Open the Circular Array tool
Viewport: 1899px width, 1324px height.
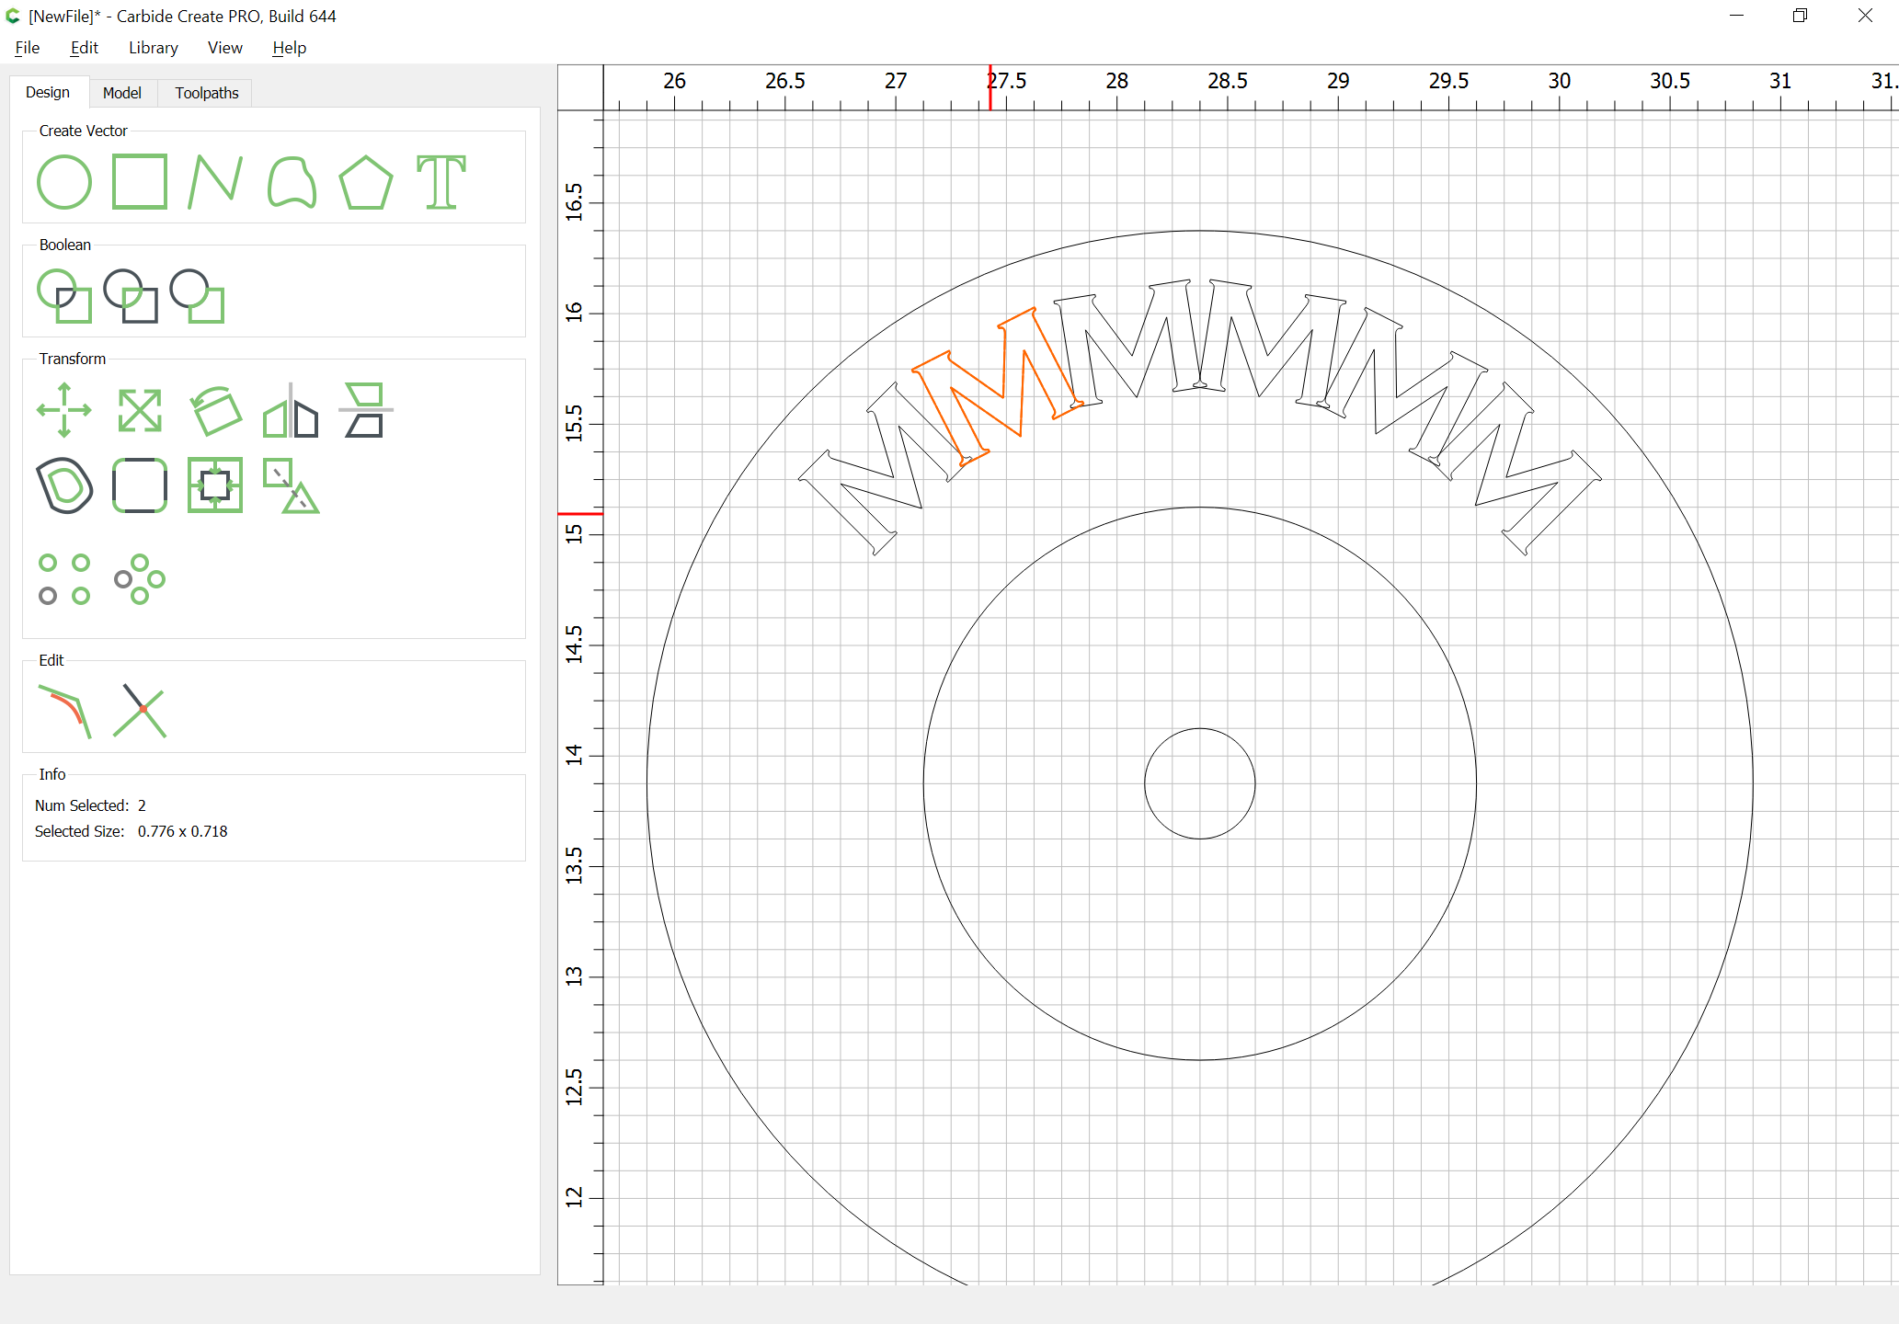140,579
